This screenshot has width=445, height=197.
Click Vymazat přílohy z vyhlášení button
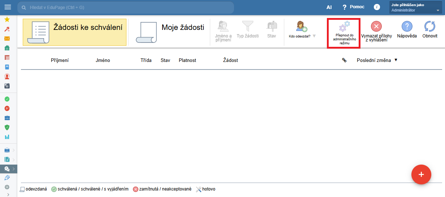[x=376, y=32]
